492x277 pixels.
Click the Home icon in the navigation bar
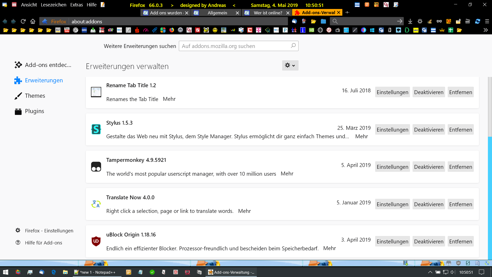[33, 21]
